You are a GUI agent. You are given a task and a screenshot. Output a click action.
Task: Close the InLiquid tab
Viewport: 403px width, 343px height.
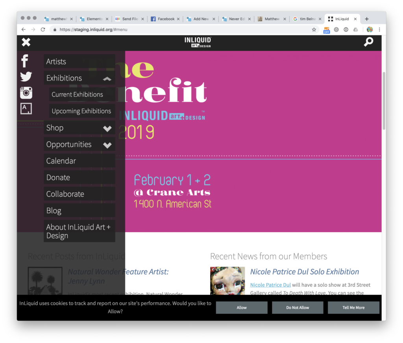(x=355, y=19)
